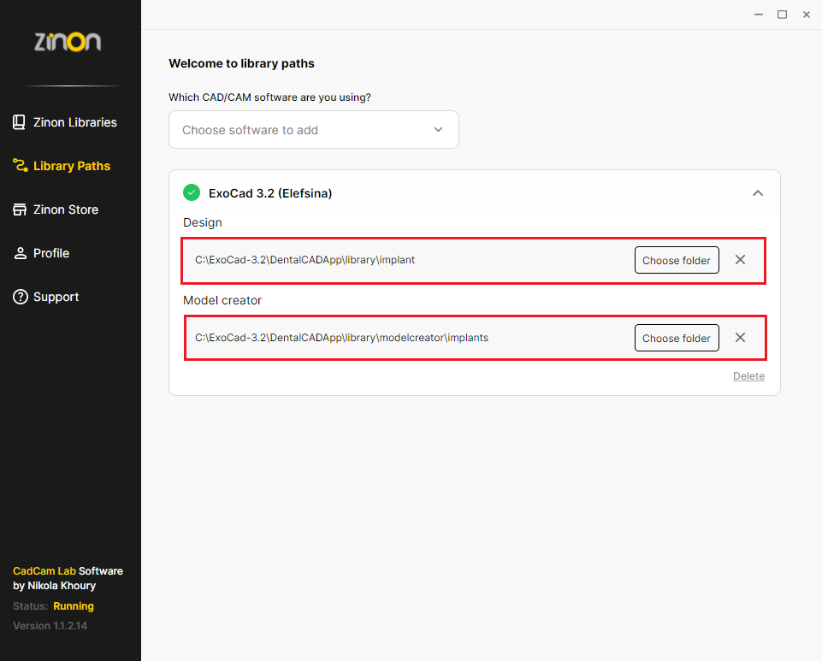Image resolution: width=822 pixels, height=661 pixels.
Task: Click the Running status text
Action: pos(74,606)
